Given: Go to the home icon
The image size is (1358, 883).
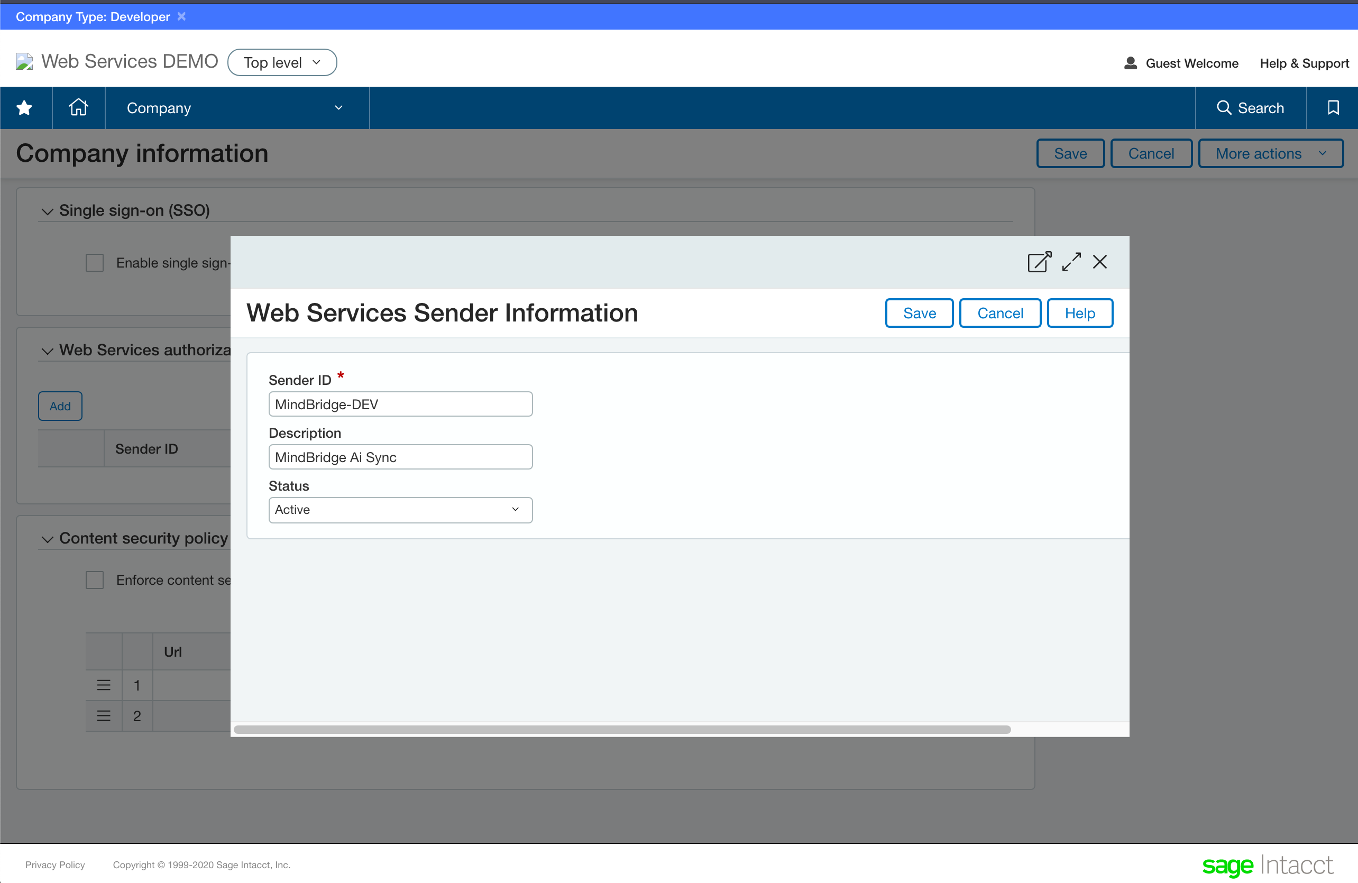Looking at the screenshot, I should pos(78,107).
